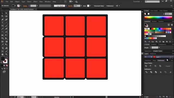Select the Eraser tool

[x=6, y=29]
